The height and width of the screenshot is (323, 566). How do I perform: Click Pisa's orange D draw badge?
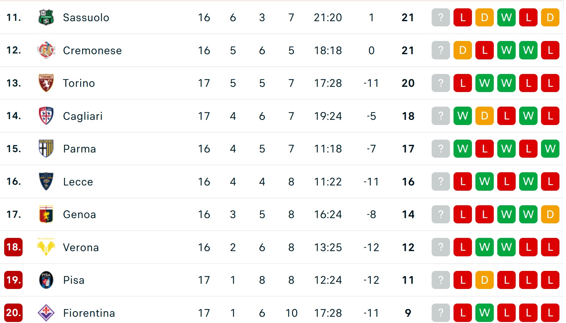pos(484,280)
